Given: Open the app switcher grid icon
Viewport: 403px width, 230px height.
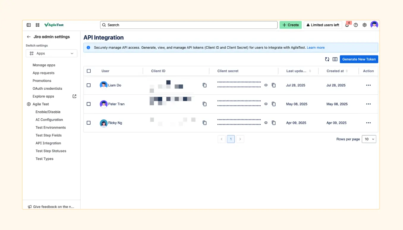Looking at the screenshot, I should coord(37,25).
